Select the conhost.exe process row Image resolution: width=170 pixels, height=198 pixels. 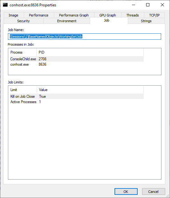coord(77,64)
